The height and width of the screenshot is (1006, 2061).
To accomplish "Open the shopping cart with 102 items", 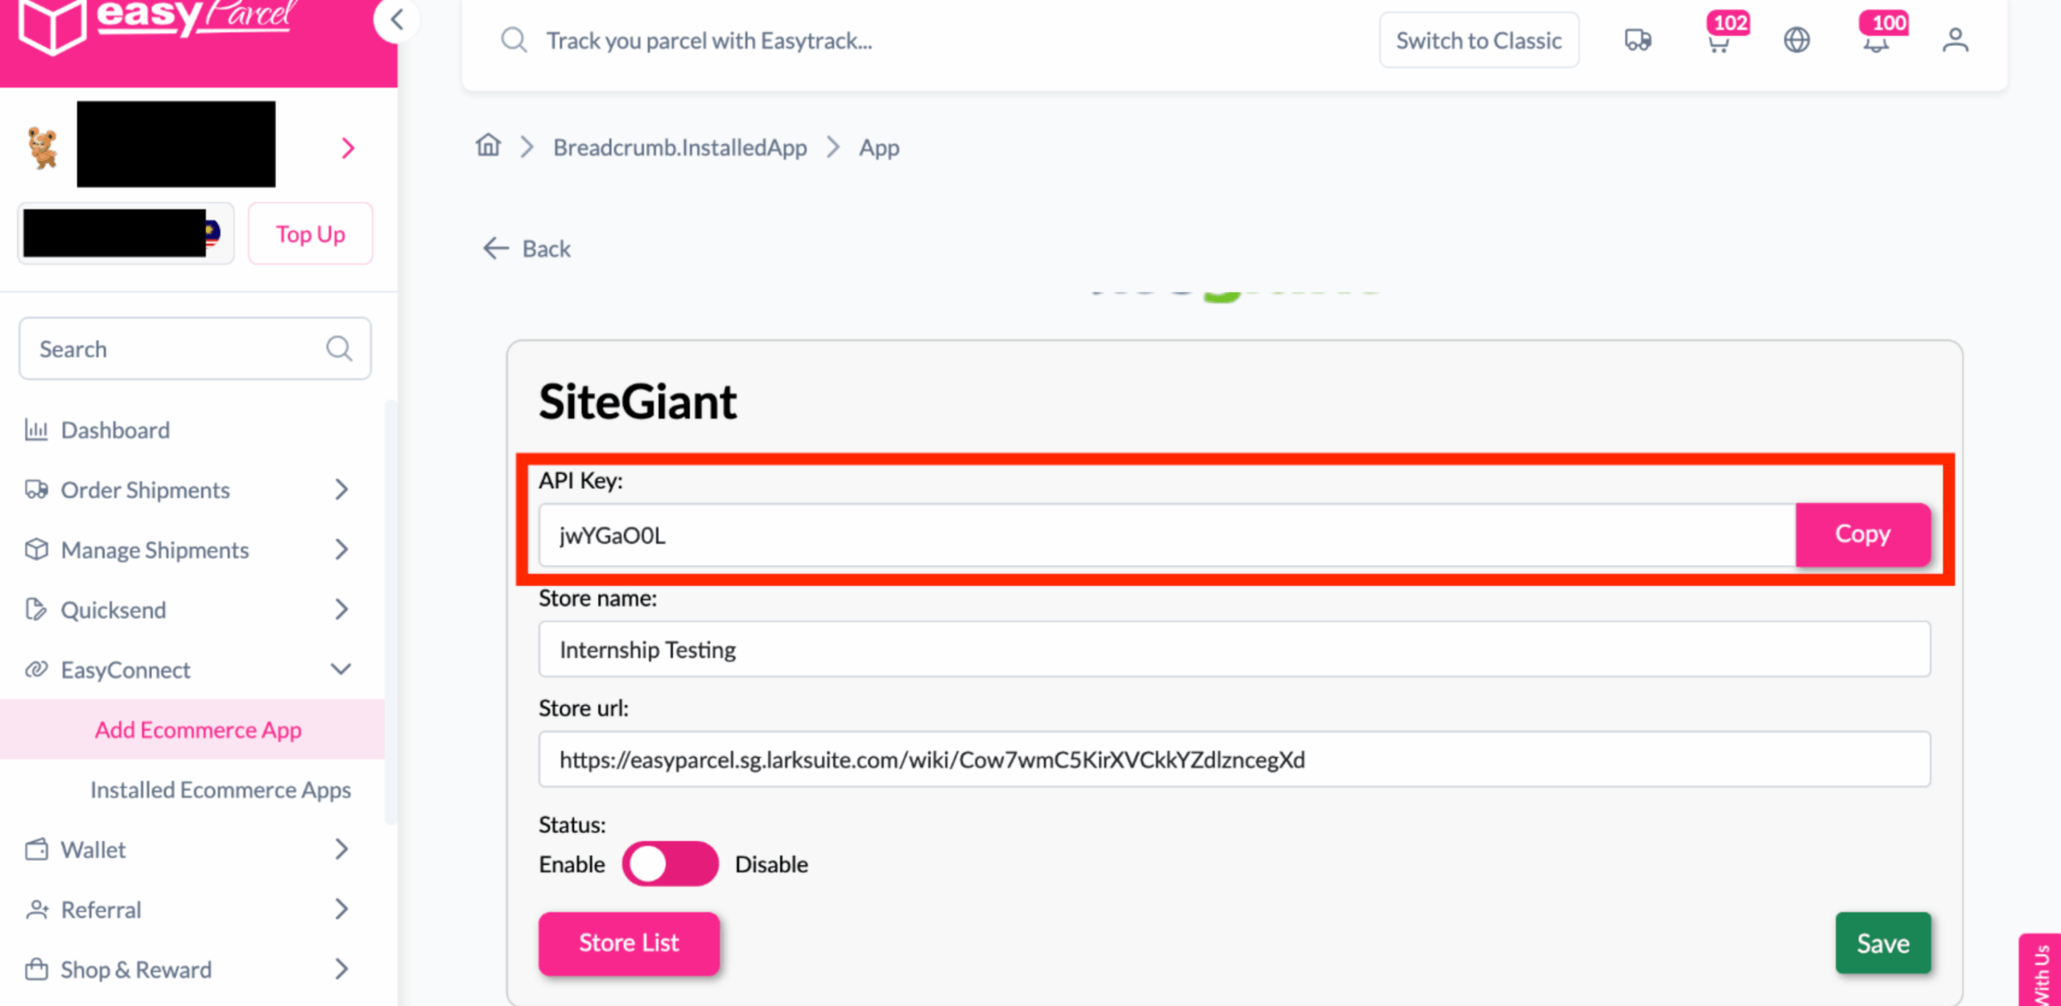I will (x=1719, y=42).
